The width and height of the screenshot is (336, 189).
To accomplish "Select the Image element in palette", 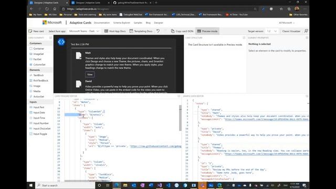I will tap(37, 86).
